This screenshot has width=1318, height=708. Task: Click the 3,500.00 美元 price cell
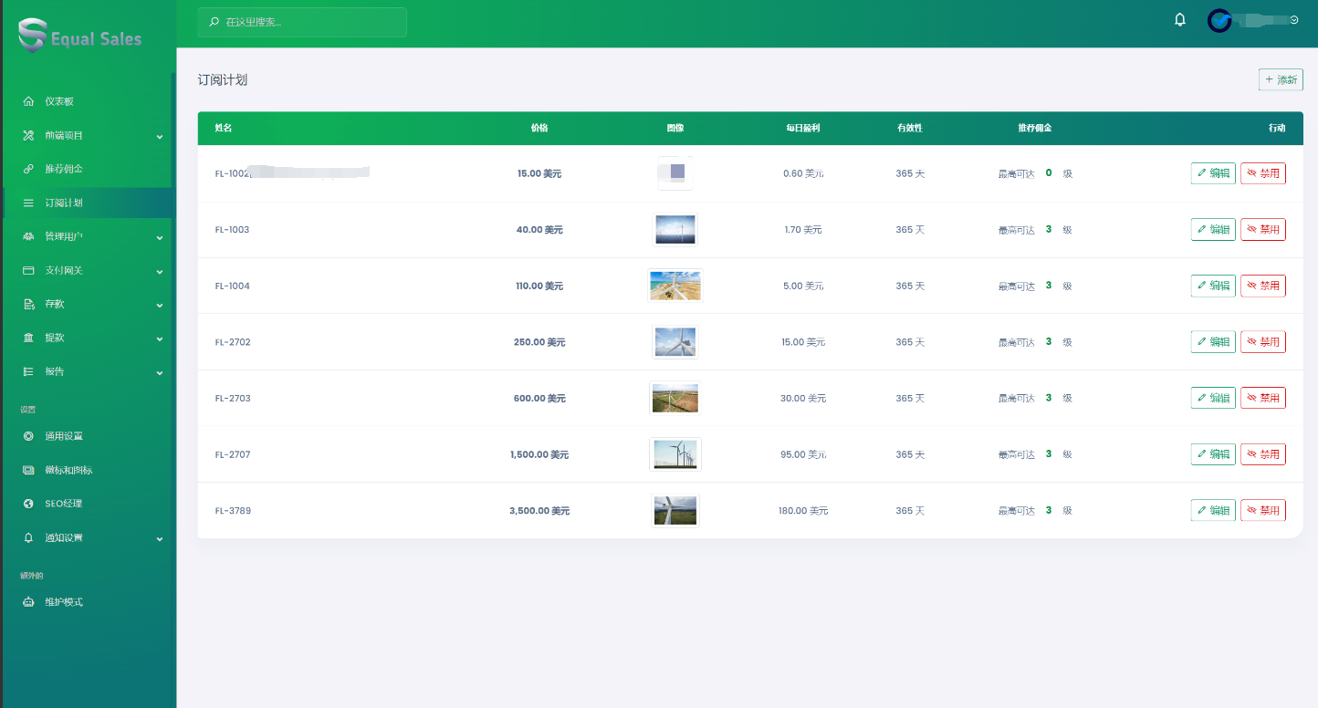[539, 511]
